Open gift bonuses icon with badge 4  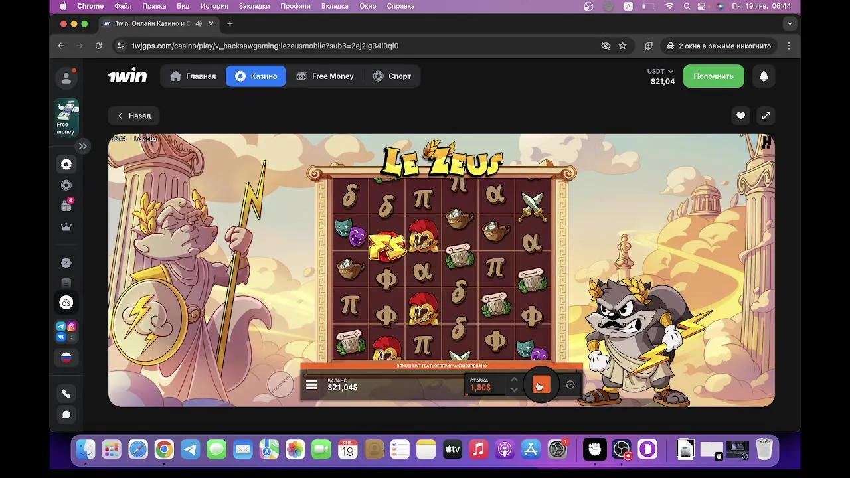(x=66, y=205)
